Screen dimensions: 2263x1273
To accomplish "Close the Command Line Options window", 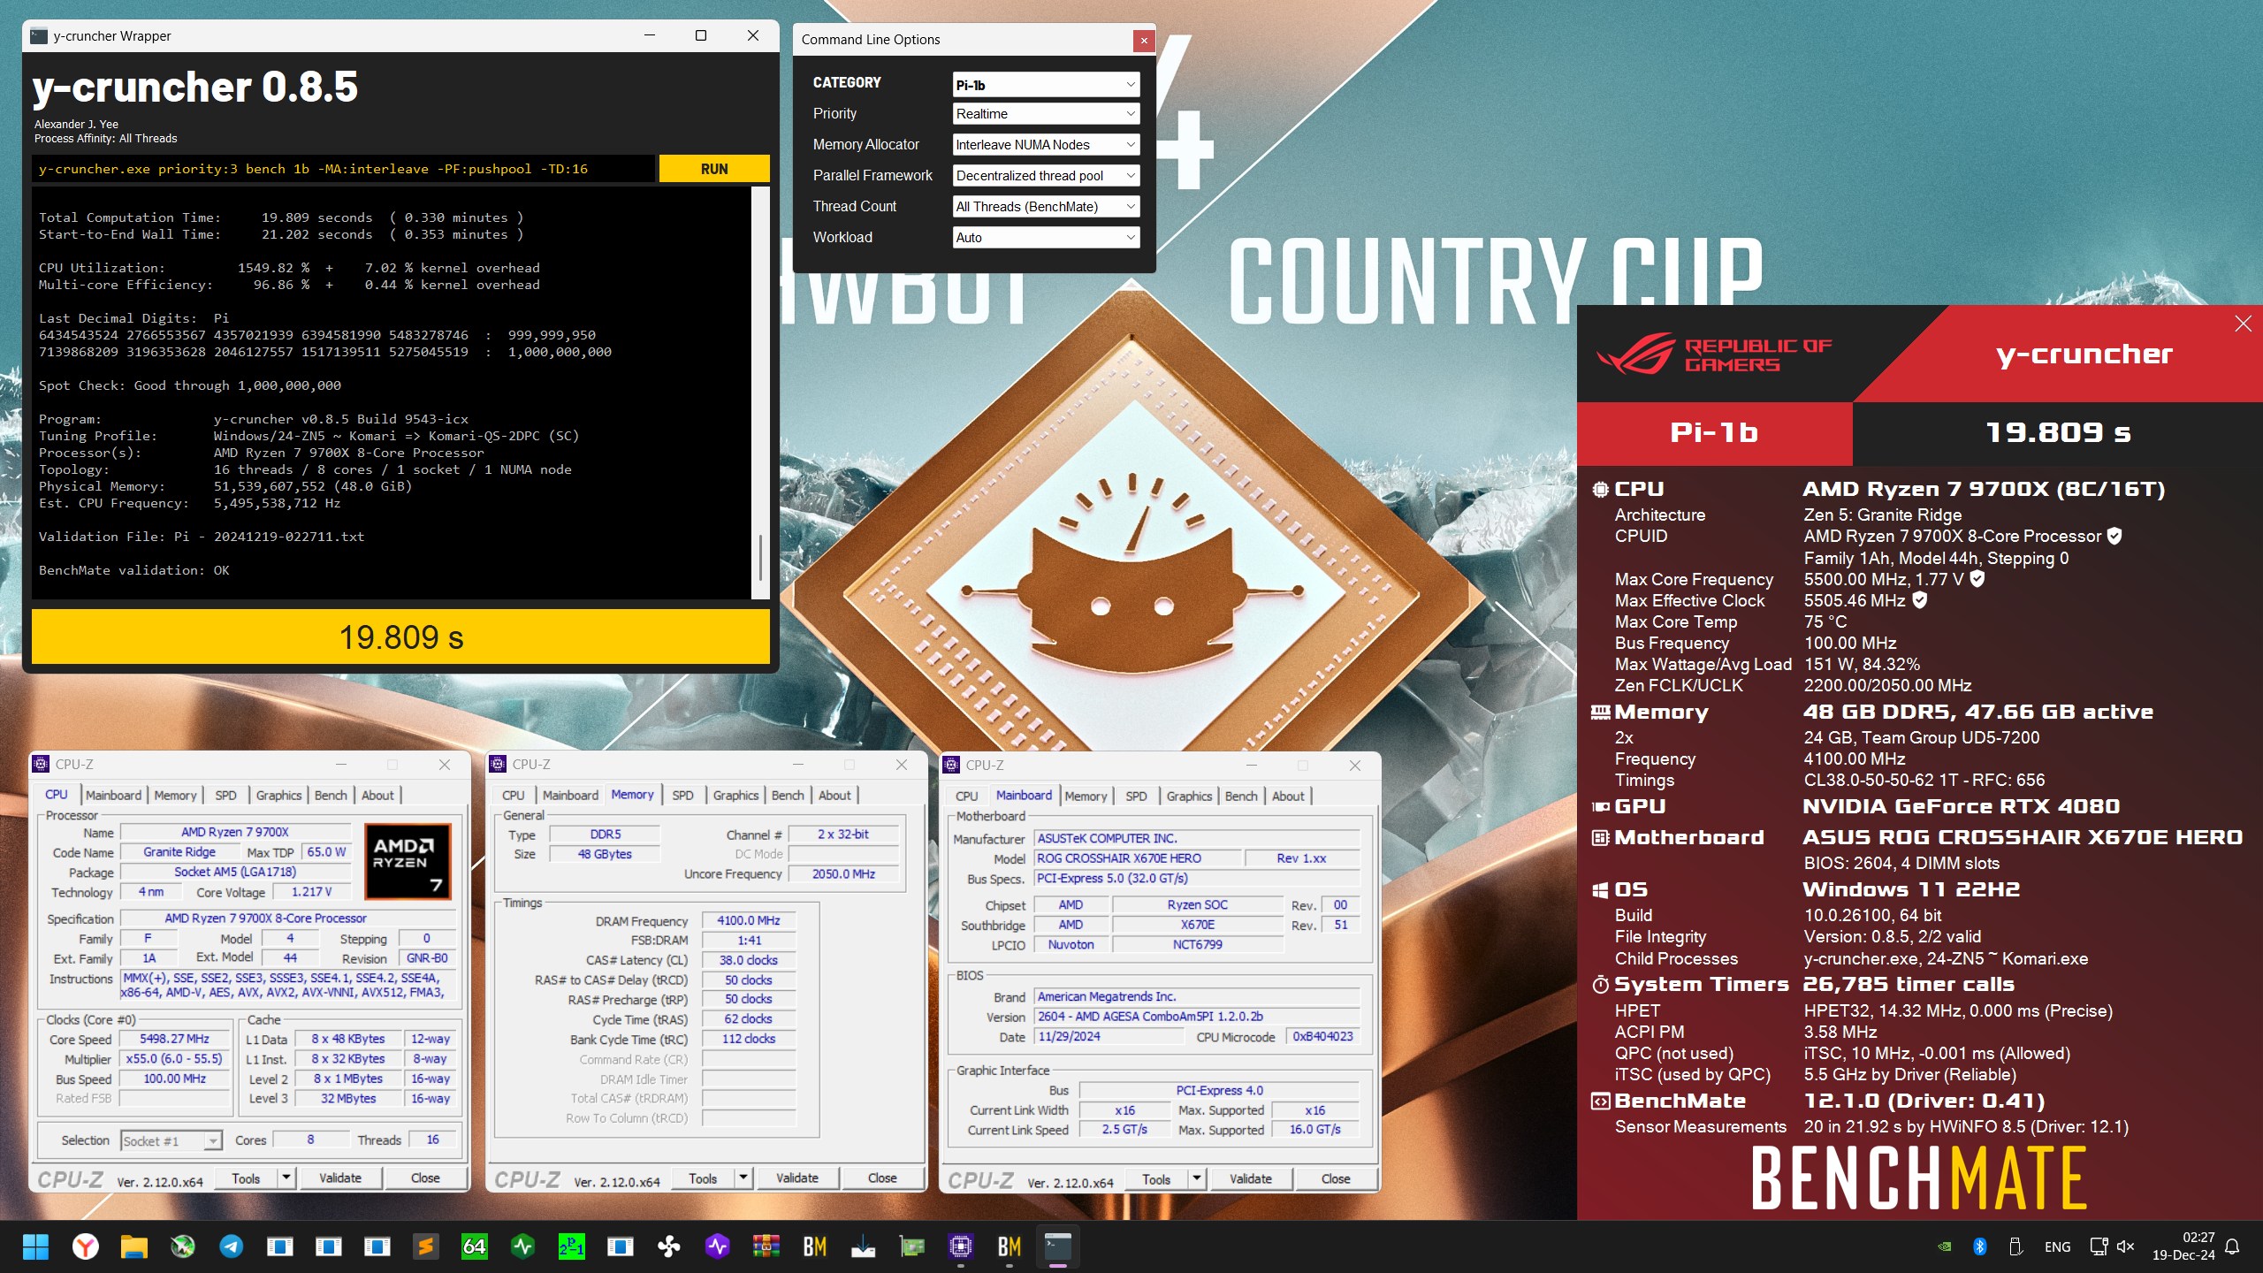I will (1144, 40).
